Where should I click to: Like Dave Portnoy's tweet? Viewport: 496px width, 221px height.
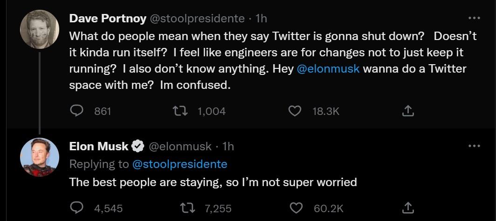click(x=295, y=111)
